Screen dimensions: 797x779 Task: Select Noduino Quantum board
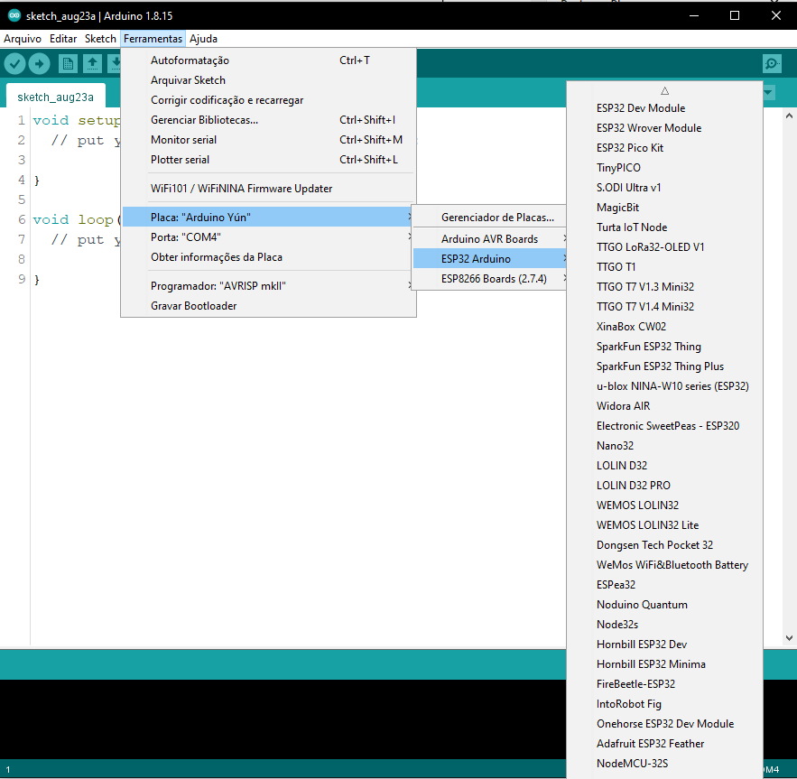pyautogui.click(x=665, y=605)
